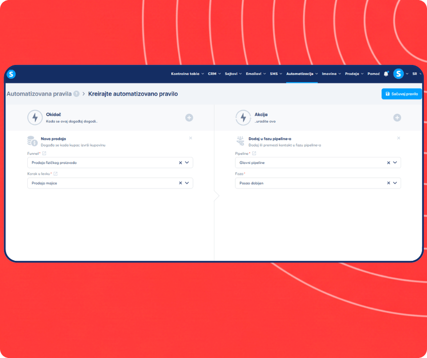
Task: Open the external link icon next to Korak u levku
Action: 55,174
